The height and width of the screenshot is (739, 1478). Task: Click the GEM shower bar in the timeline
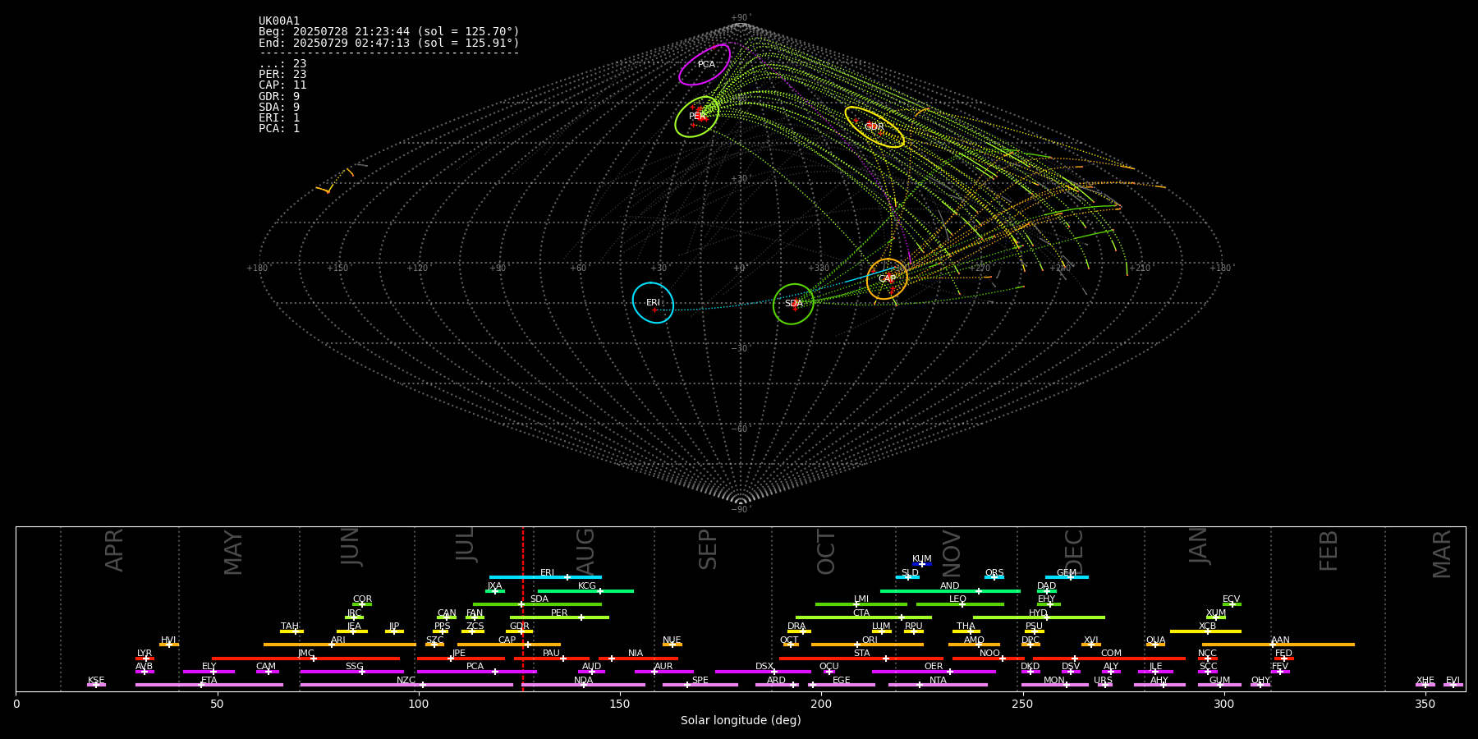(1067, 577)
